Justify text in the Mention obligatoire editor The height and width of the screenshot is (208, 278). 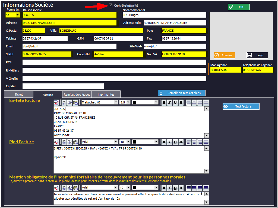coord(206,188)
